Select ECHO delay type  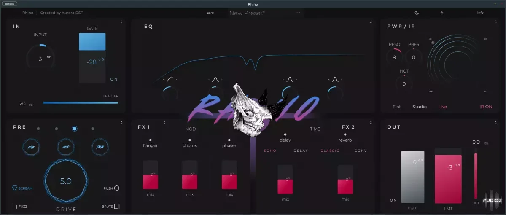click(270, 150)
